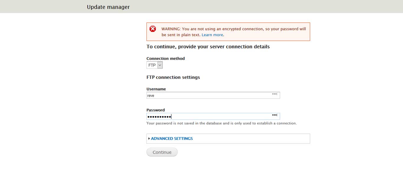Click the Update manager page title
The width and height of the screenshot is (403, 192).
coord(108,7)
